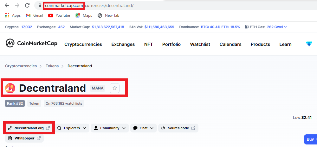Open the Buy dropdown button

tap(311, 139)
